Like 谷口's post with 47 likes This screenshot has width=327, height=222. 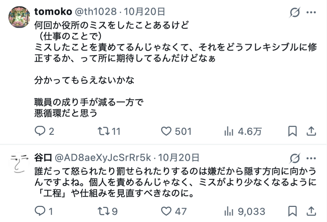(x=166, y=211)
